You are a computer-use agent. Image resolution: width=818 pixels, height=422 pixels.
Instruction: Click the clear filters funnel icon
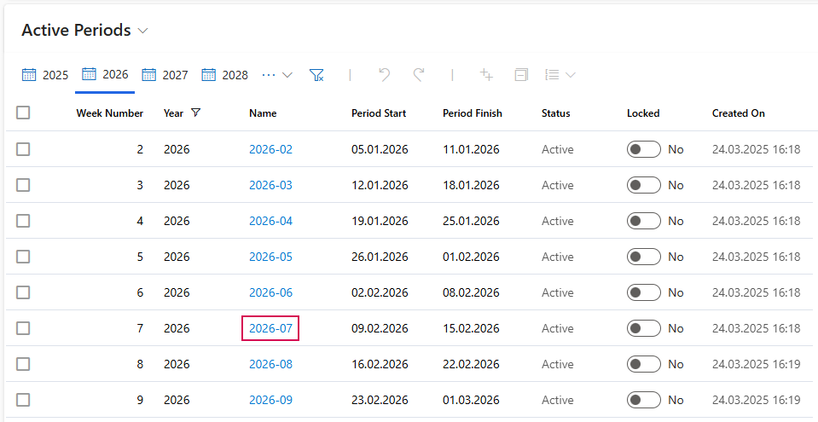316,75
